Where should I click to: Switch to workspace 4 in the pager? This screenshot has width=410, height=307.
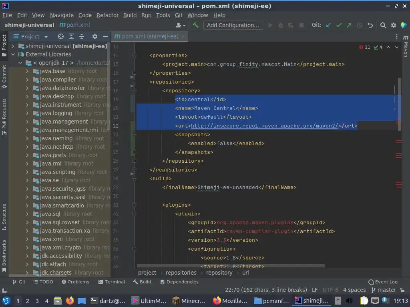point(46,301)
